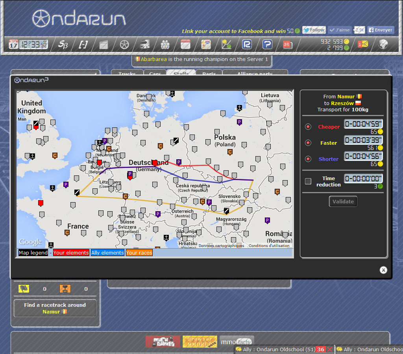
Task: Click the red marker in central Germany
Action: pyautogui.click(x=155, y=163)
